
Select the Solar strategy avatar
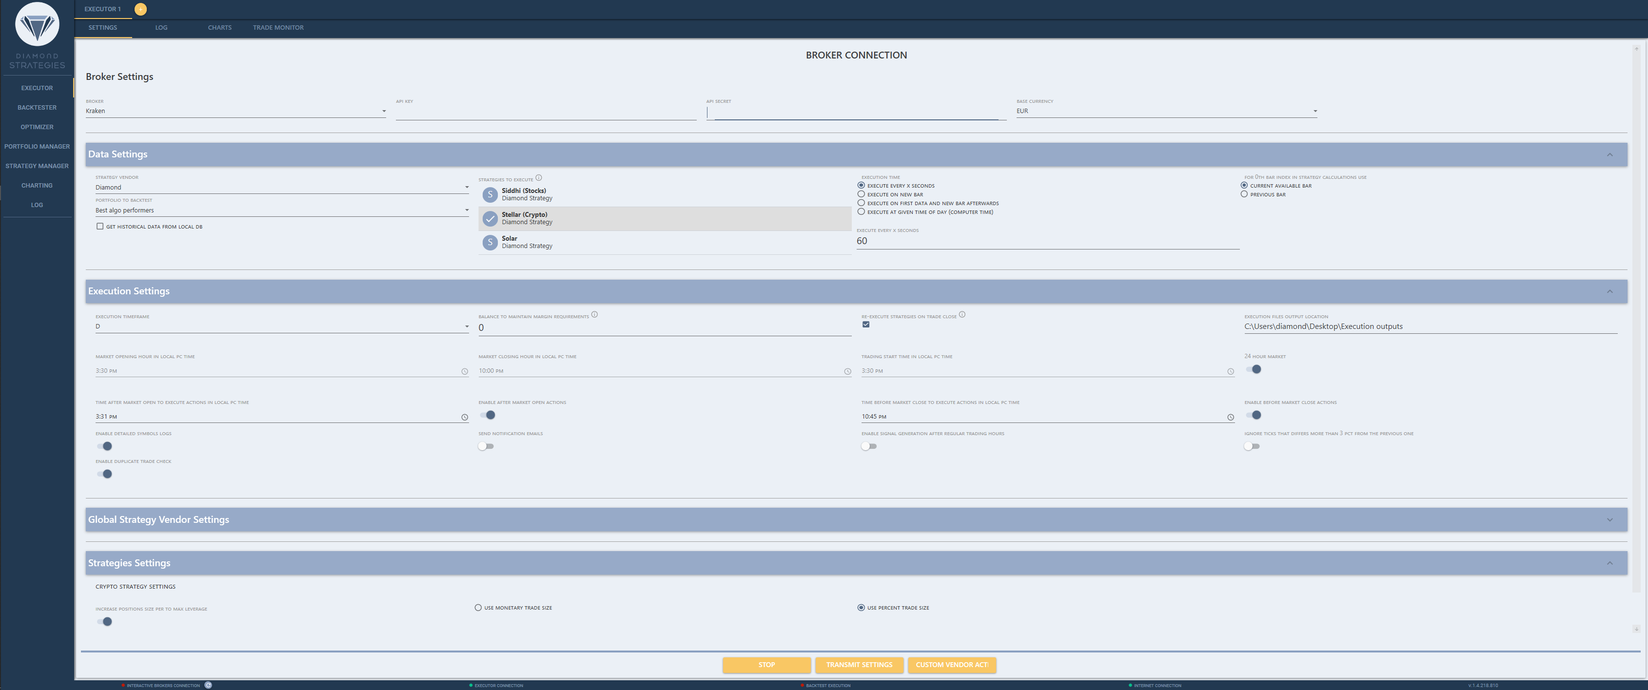(490, 242)
